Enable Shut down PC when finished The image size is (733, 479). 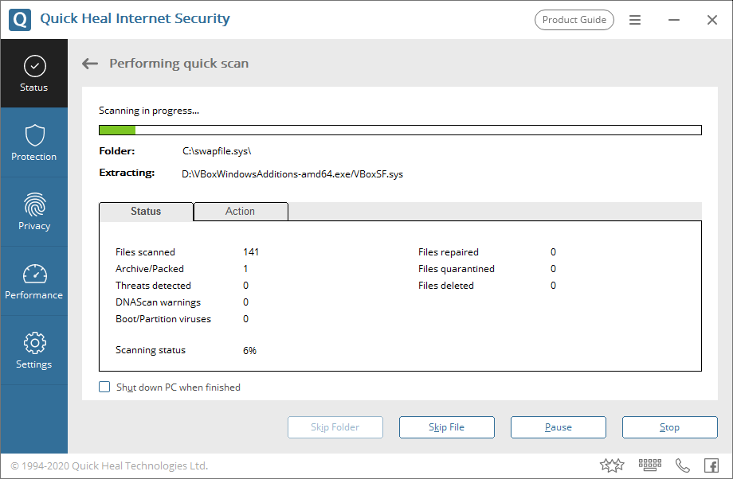tap(104, 387)
